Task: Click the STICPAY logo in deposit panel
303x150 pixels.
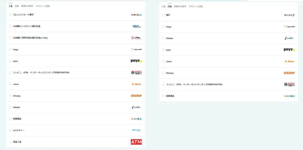Action: tap(136, 96)
